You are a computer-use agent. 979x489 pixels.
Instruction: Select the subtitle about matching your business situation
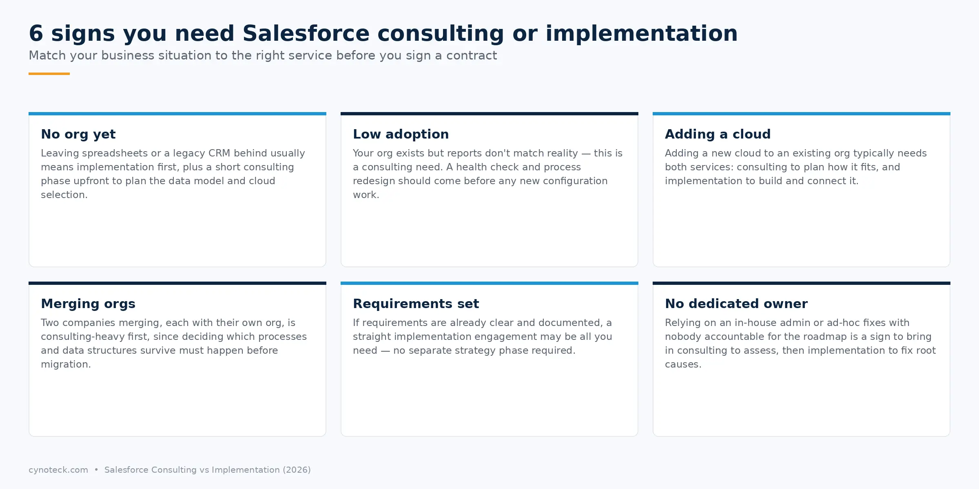263,55
